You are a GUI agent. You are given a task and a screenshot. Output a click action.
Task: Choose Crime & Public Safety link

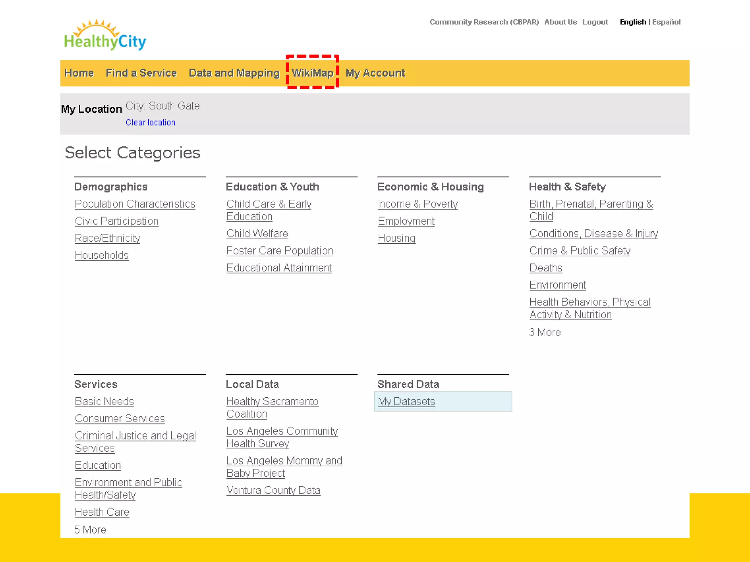(580, 251)
